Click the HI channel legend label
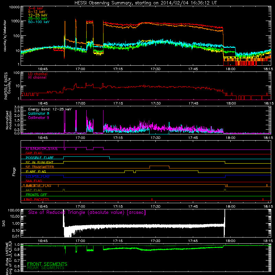Viewport: 275px width, 275px height. (37, 78)
